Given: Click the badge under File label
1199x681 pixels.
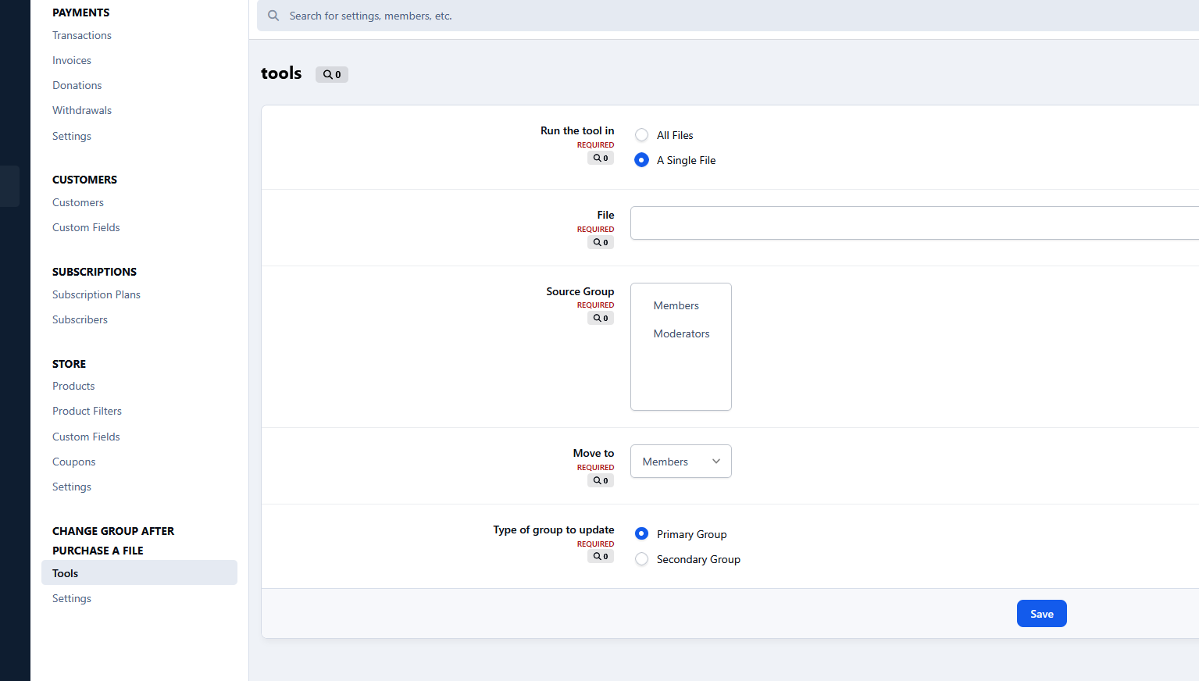Looking at the screenshot, I should tap(600, 243).
